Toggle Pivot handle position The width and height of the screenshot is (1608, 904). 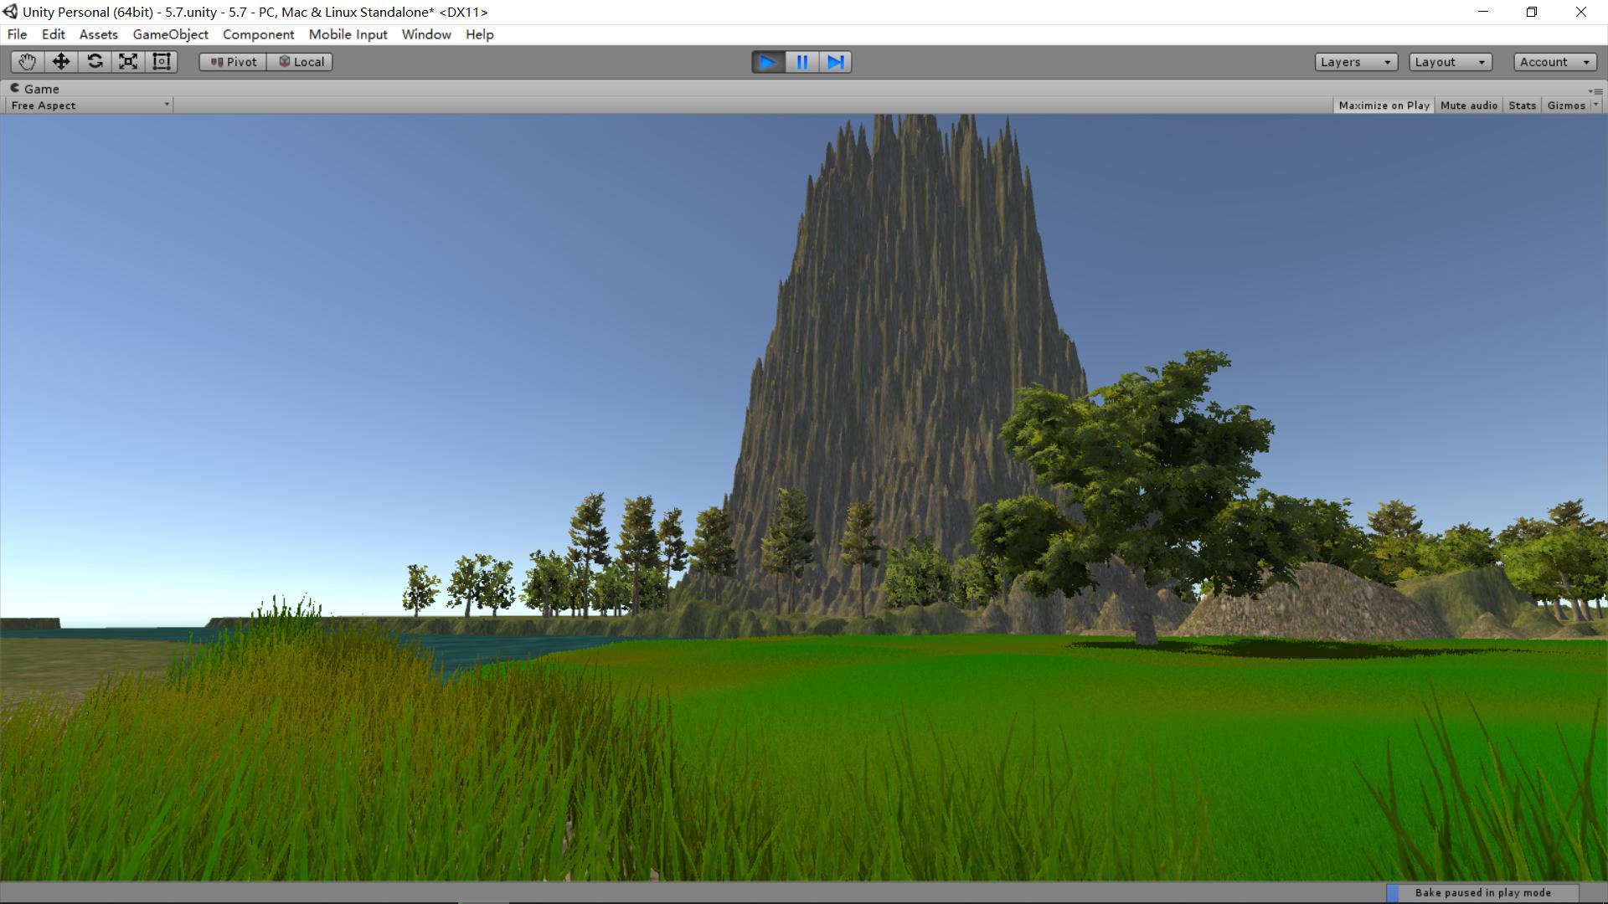click(233, 62)
